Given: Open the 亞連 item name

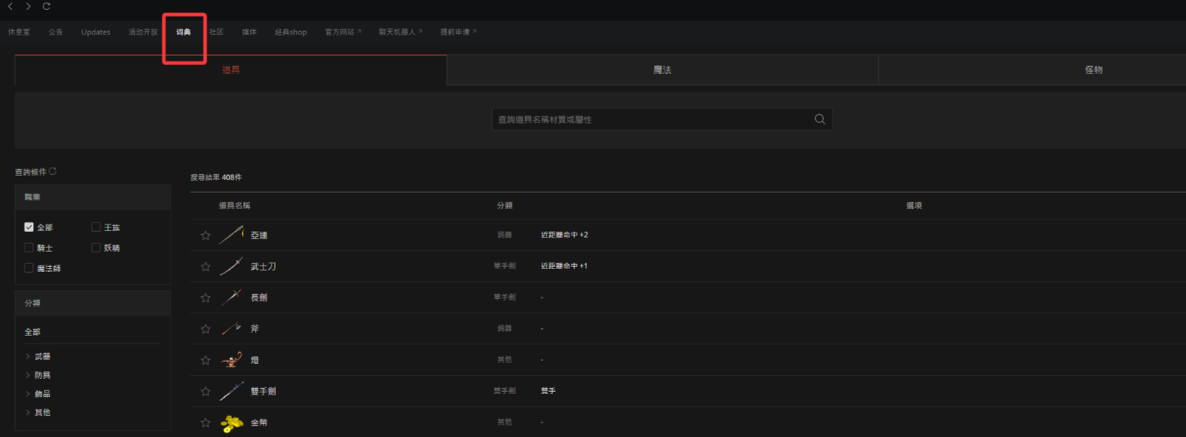Looking at the screenshot, I should click(259, 235).
